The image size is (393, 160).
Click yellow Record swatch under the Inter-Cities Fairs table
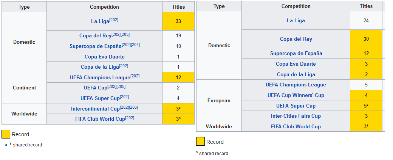[200, 142]
